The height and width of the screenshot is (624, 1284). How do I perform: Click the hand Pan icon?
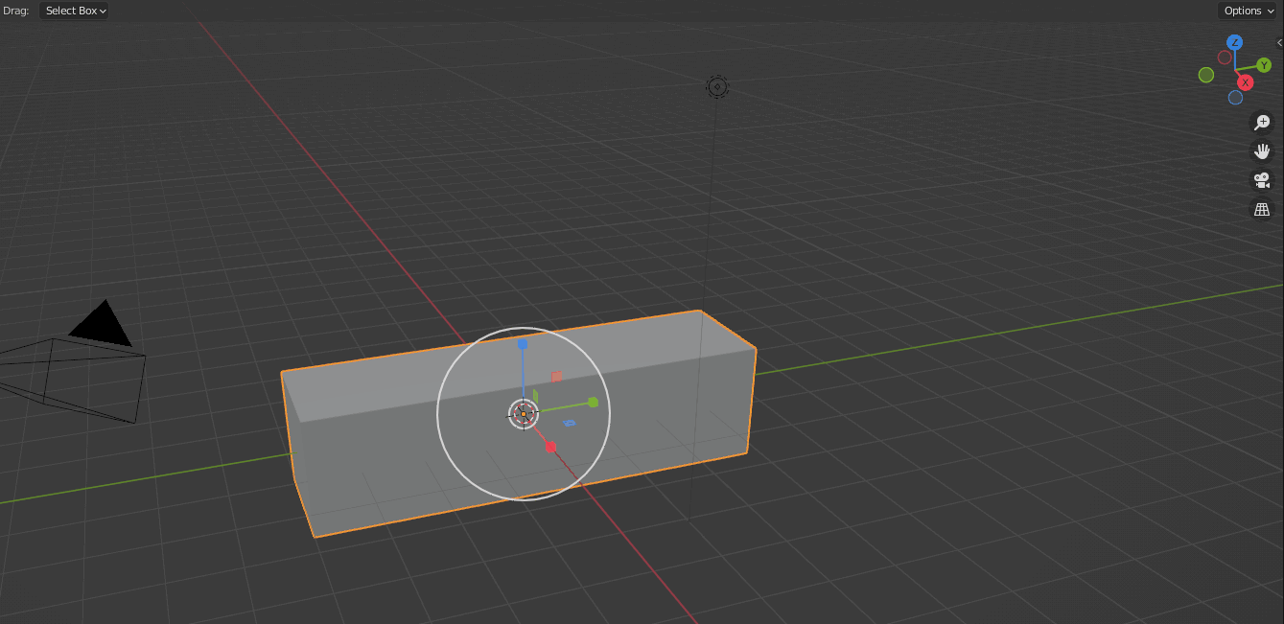pos(1262,151)
